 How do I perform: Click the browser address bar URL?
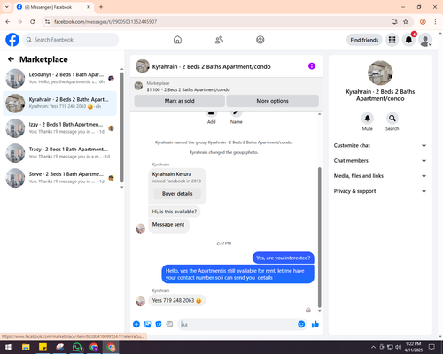(105, 22)
